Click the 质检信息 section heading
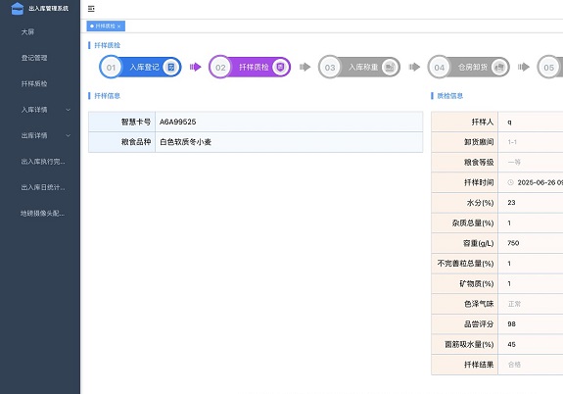 449,96
